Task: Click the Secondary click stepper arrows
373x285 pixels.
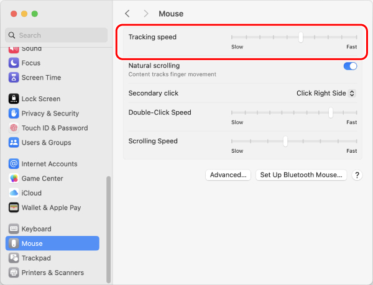Action: point(352,93)
